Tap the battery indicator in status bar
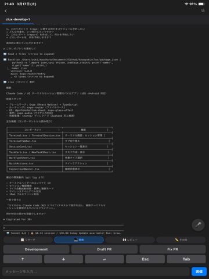 pos(201,4)
